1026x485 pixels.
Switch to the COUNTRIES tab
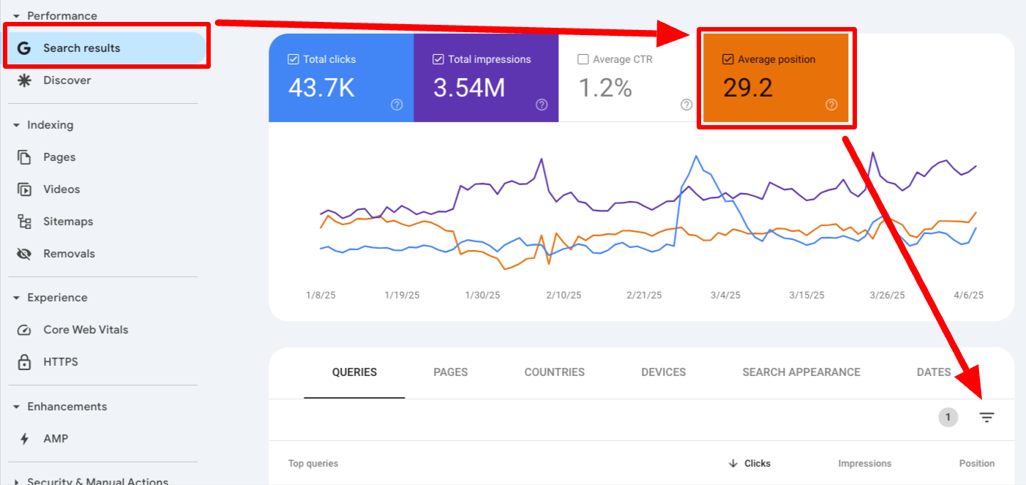coord(555,372)
